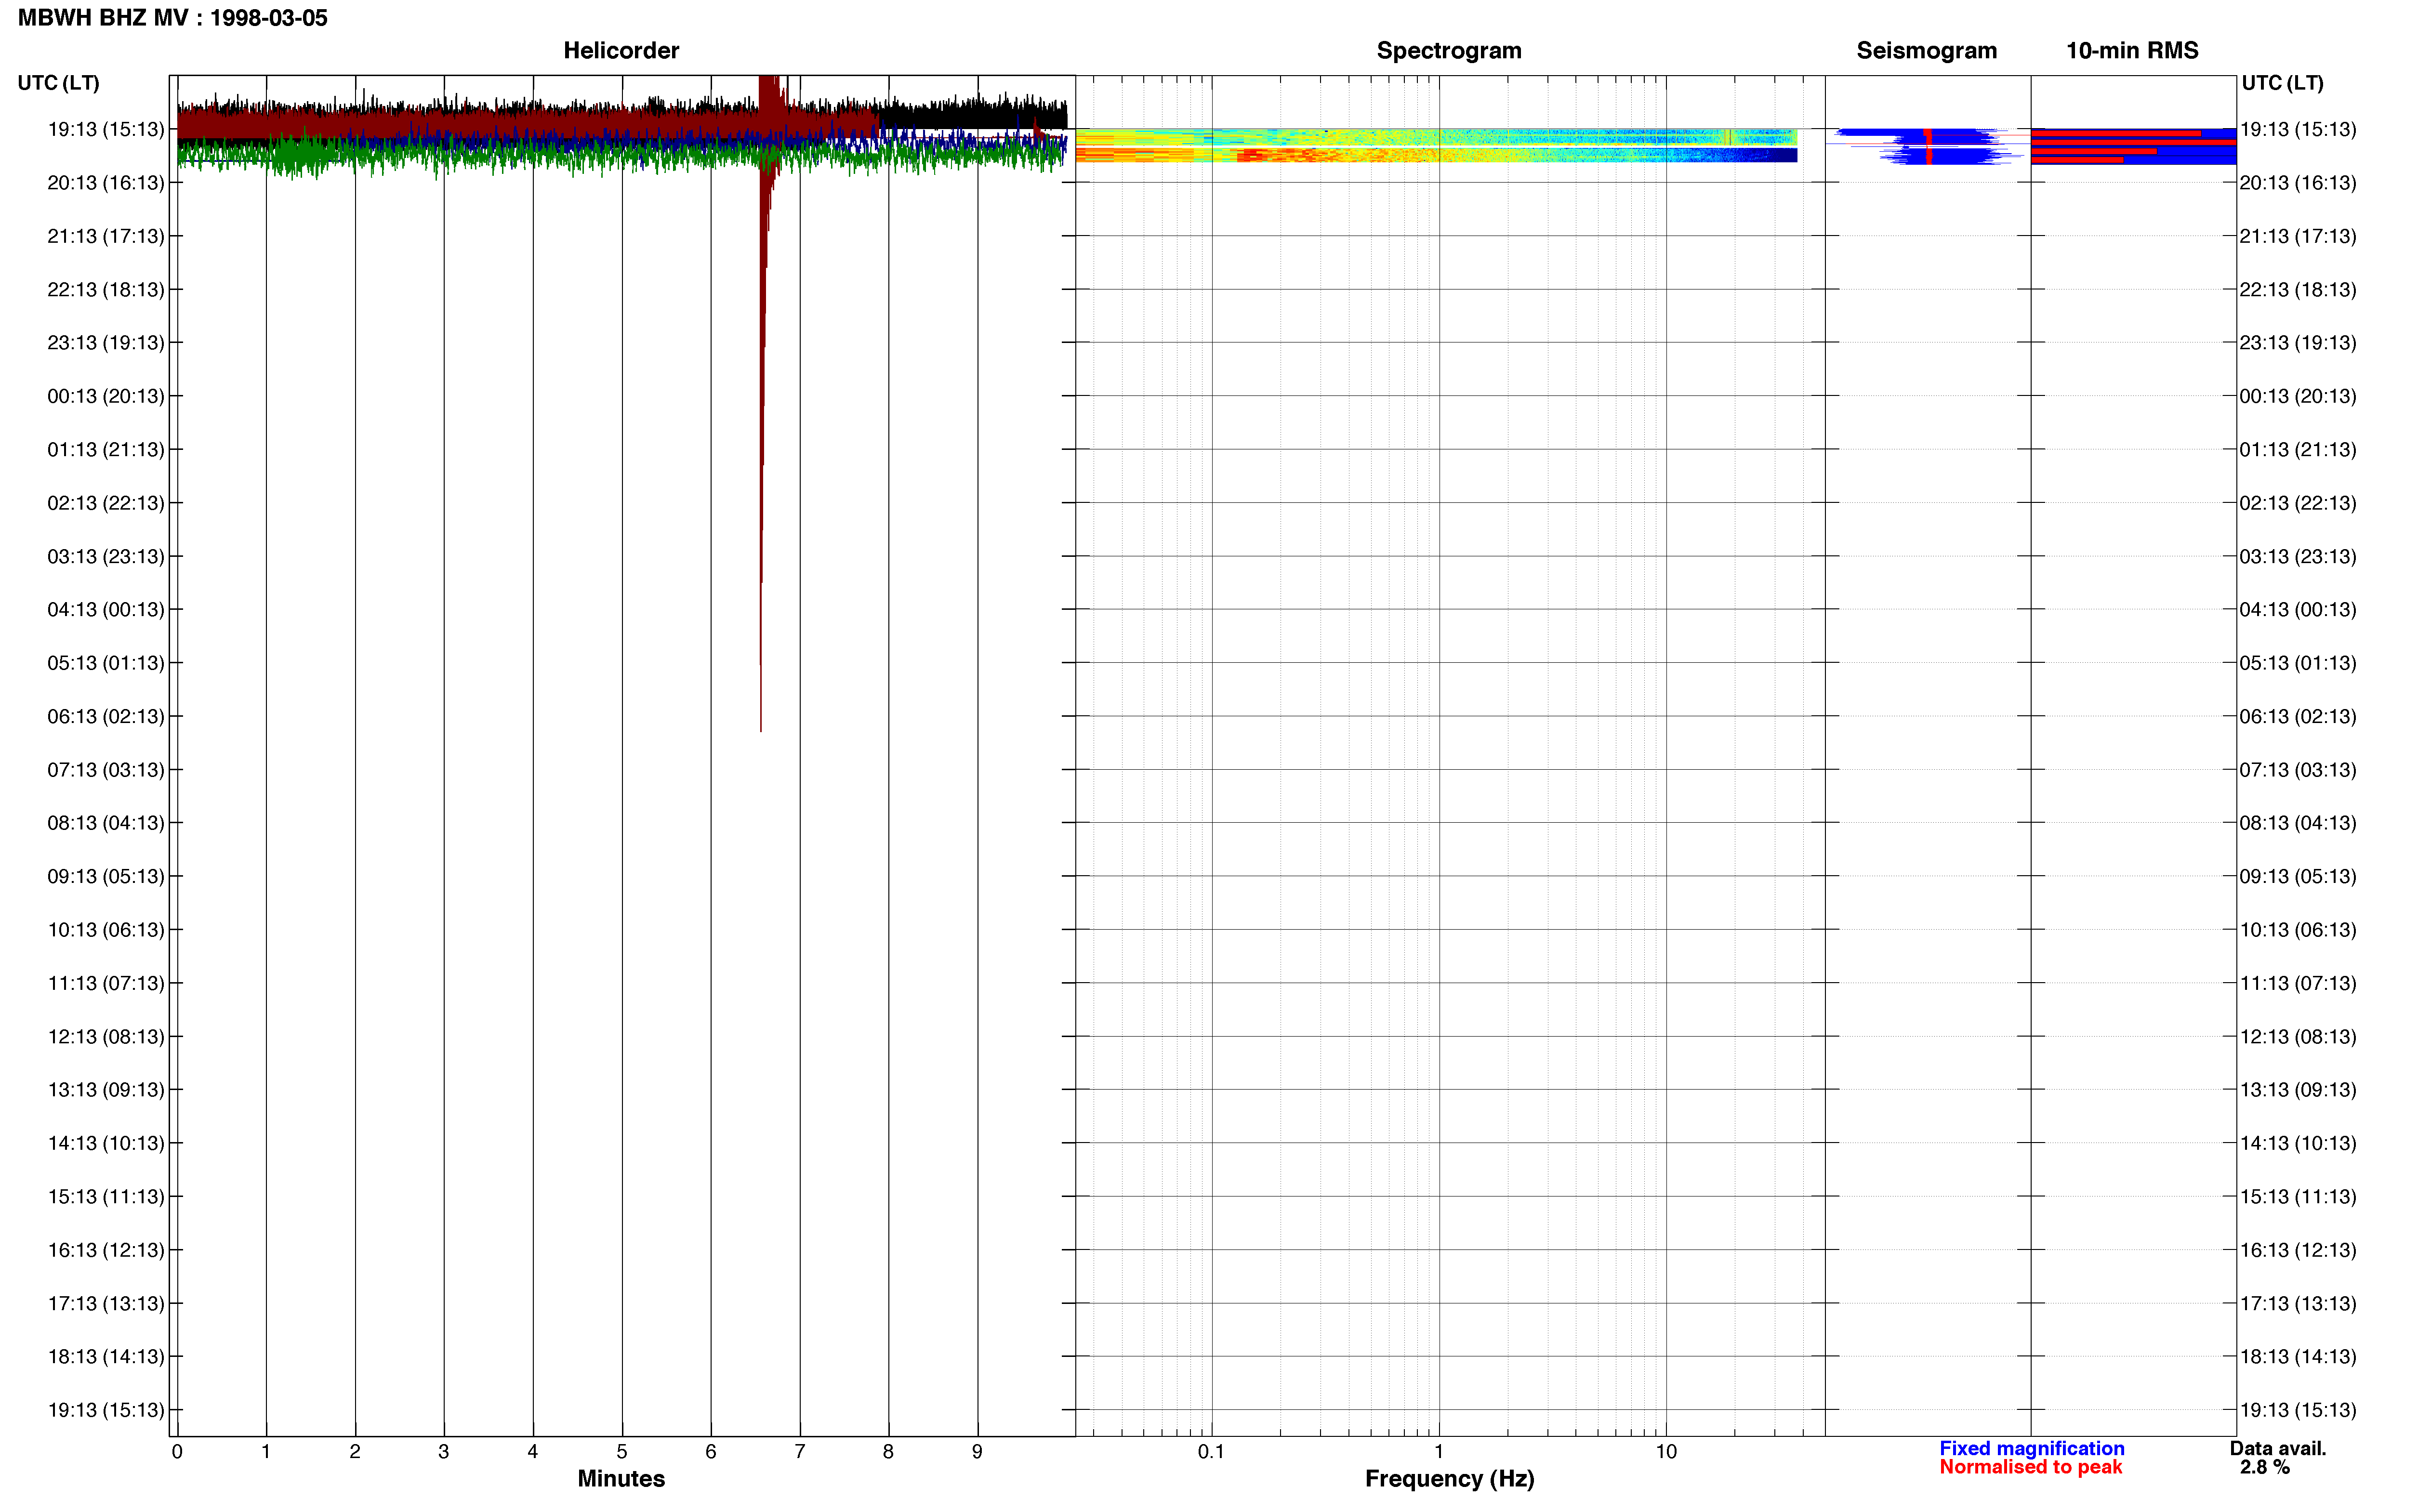
Task: Click the '10-min RMS' panel heading
Action: pyautogui.click(x=2132, y=50)
